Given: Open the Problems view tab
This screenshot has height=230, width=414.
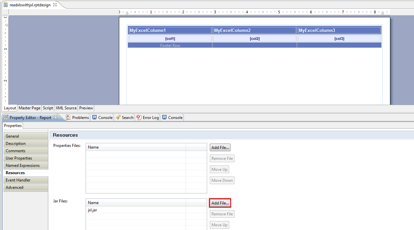Looking at the screenshot, I should pos(78,117).
